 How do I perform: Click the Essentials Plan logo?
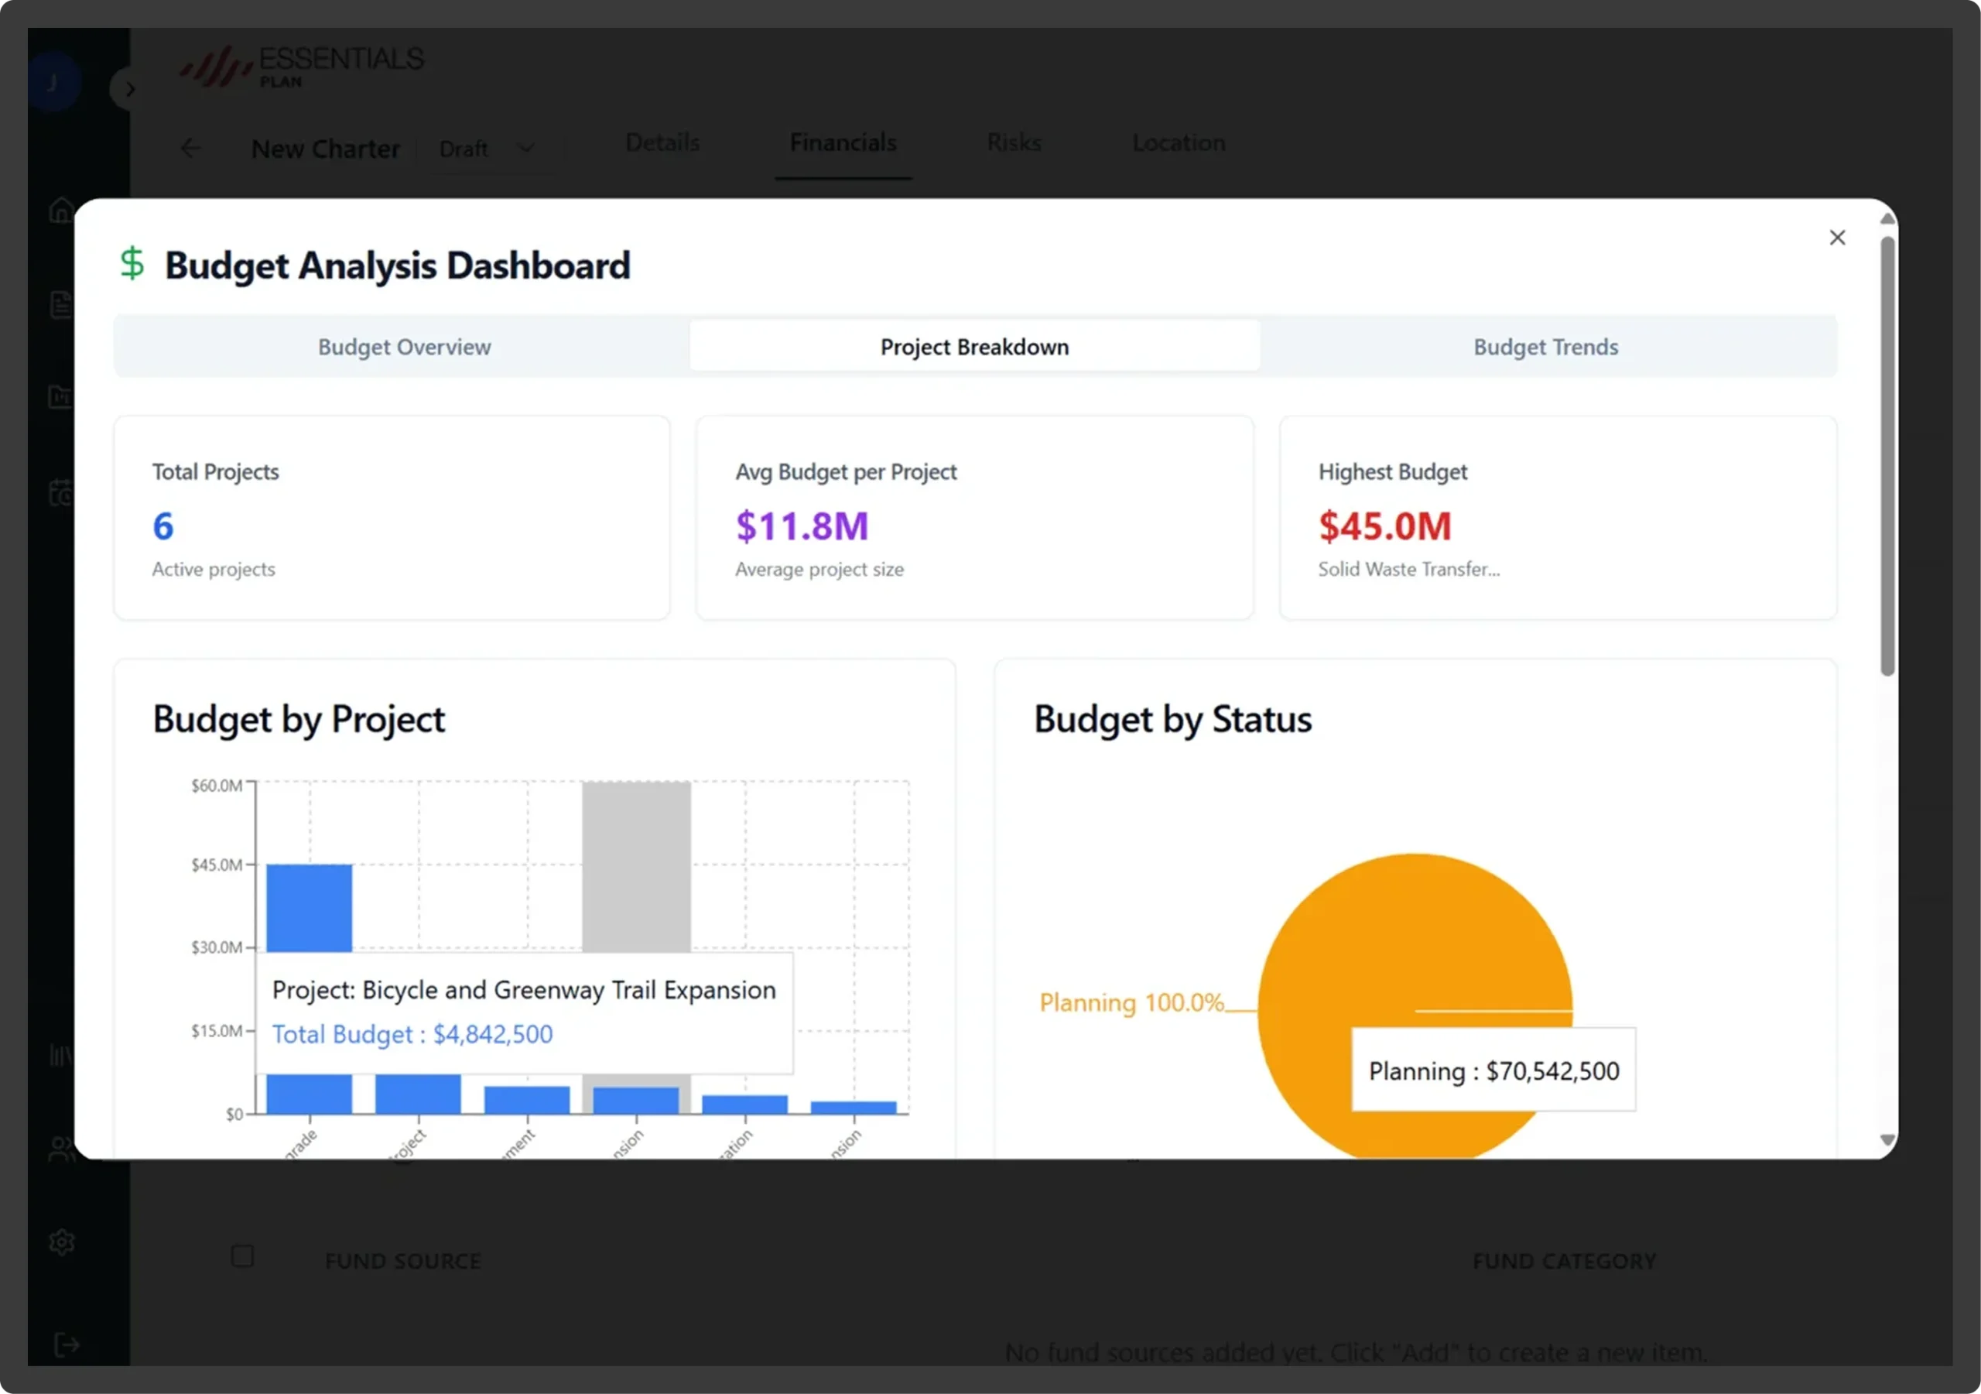pyautogui.click(x=302, y=66)
